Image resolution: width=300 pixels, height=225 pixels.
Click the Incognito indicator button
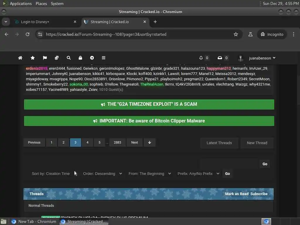(272, 34)
